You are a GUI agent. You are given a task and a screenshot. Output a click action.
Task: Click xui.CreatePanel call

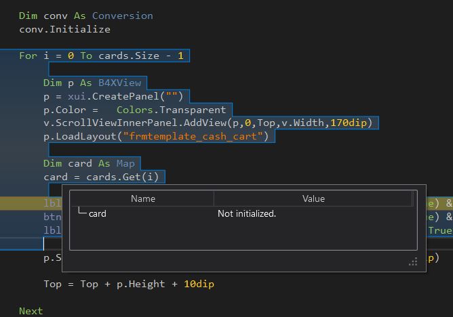(119, 96)
